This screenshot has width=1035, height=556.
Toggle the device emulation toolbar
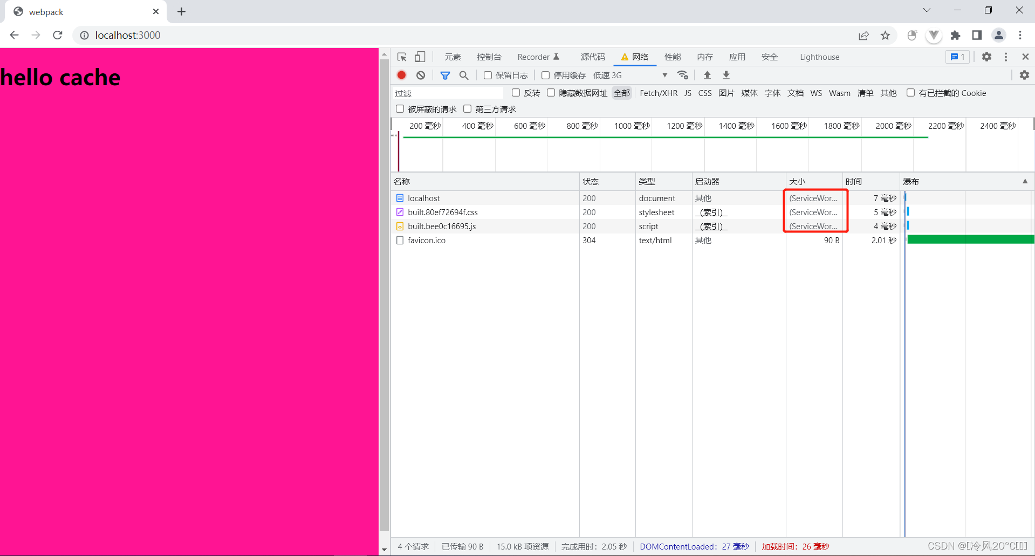click(420, 57)
